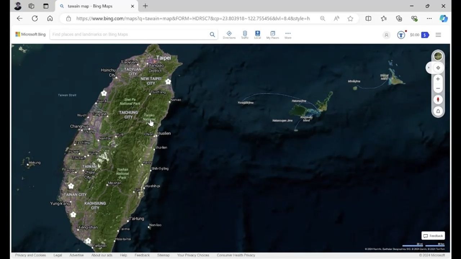Locate me on the map

(438, 68)
